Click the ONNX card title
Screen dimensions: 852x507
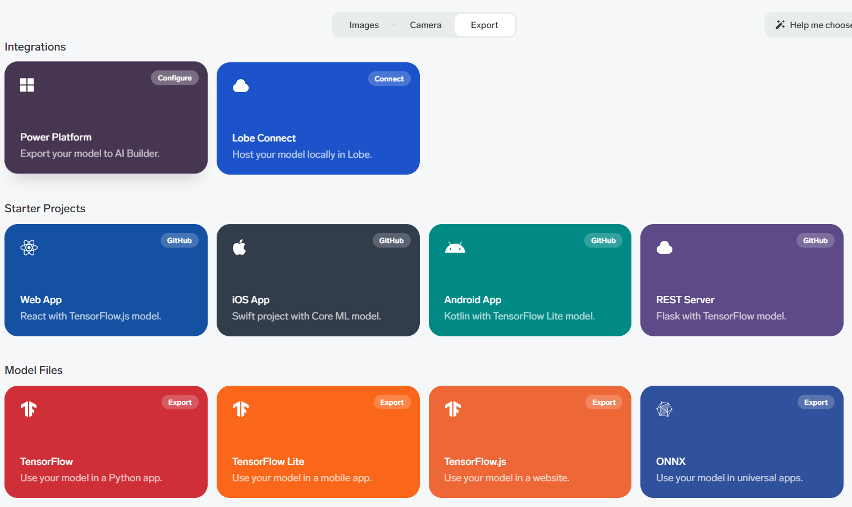[x=671, y=462]
